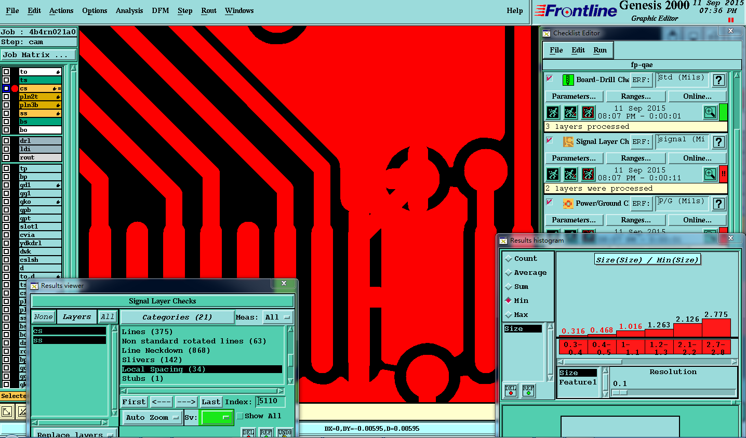Run Signal Layer check using first runner icon
Image resolution: width=746 pixels, height=438 pixels.
553,174
